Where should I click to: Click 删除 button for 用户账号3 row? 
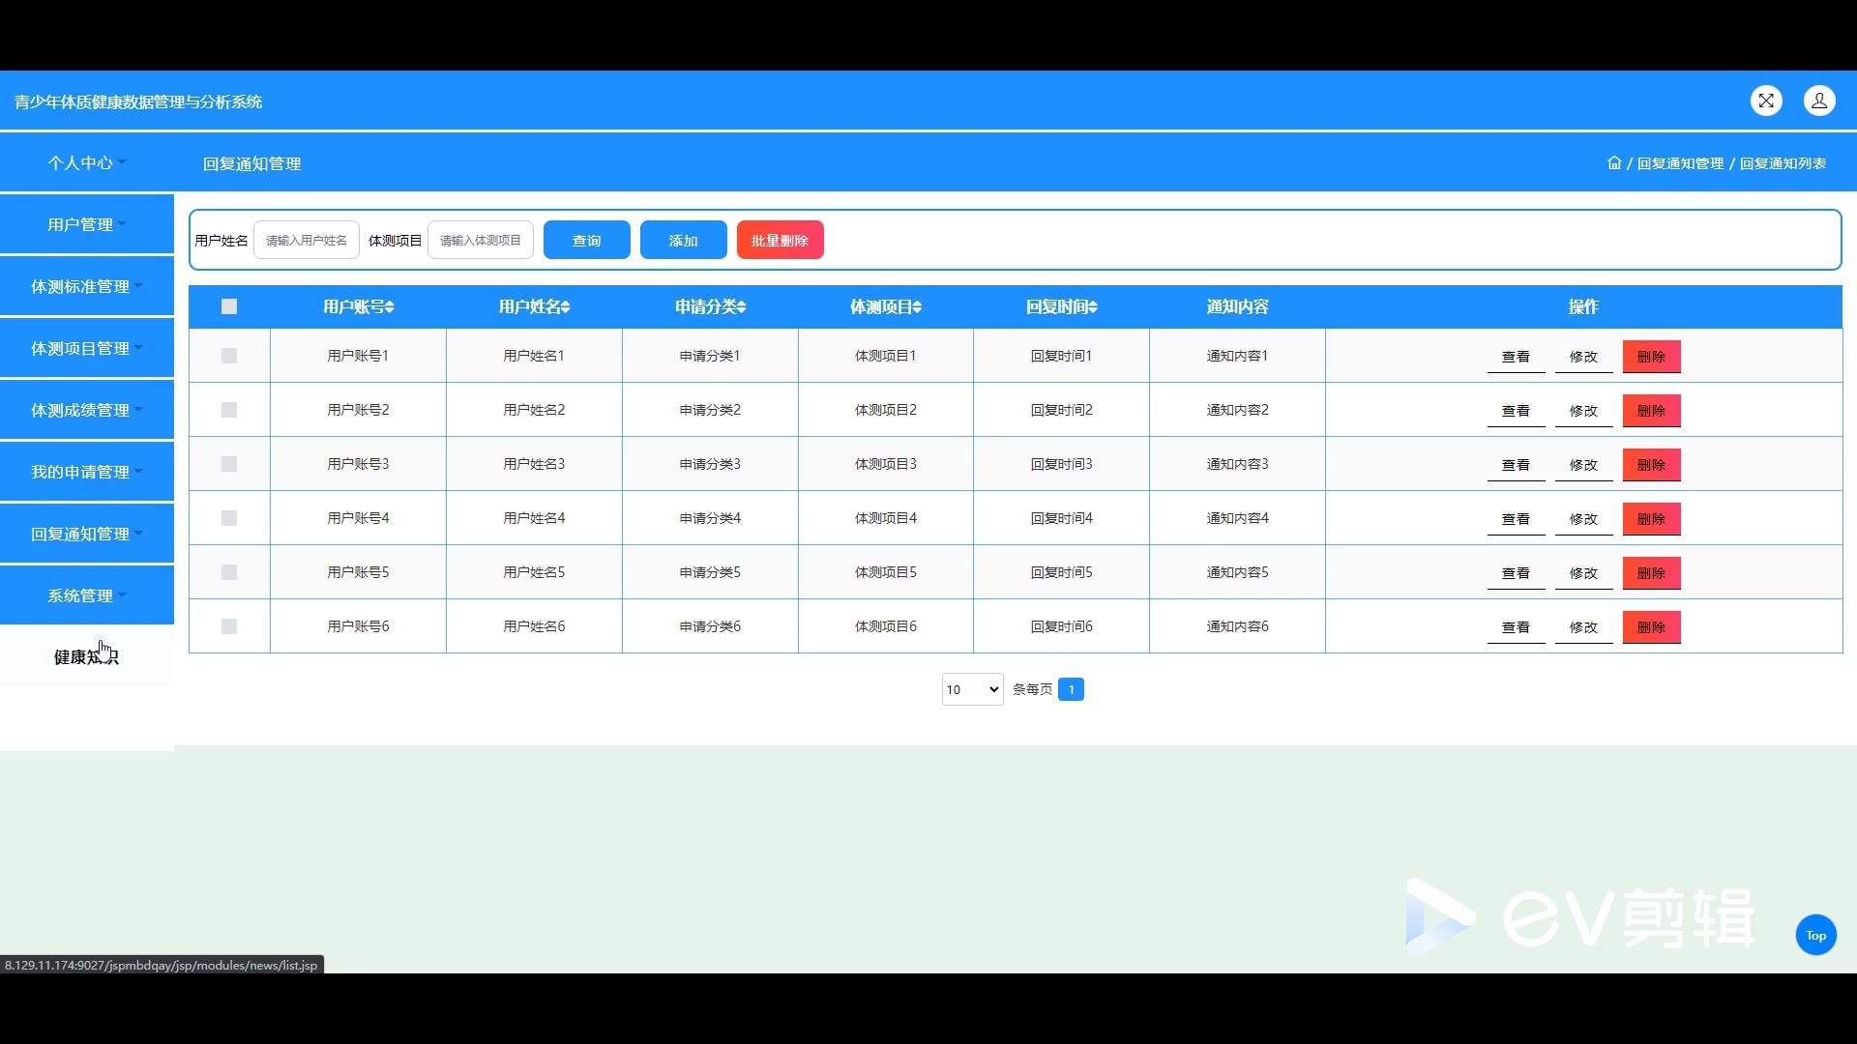1651,465
